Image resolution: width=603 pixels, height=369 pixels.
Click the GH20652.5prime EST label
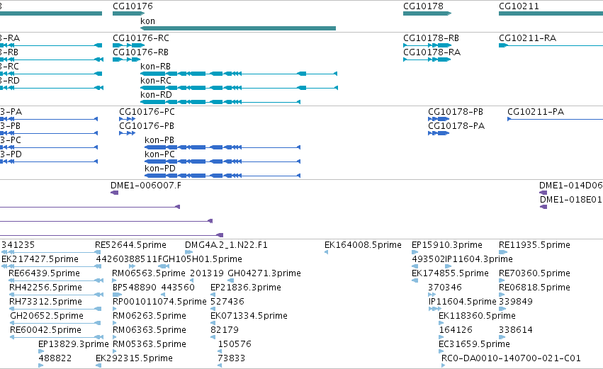point(47,317)
